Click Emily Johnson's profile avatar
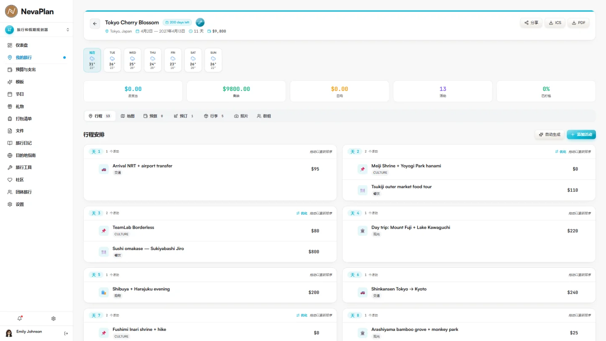 pyautogui.click(x=9, y=333)
